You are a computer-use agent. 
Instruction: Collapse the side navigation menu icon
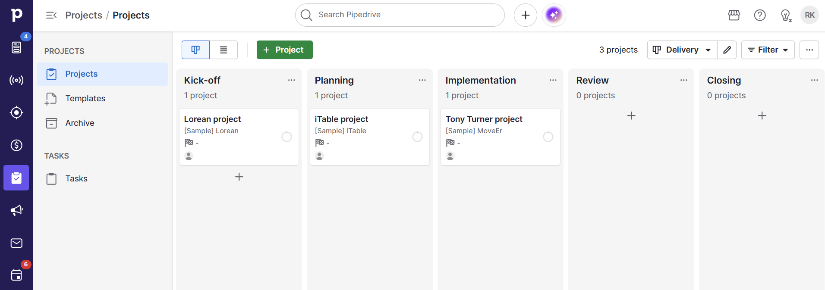point(51,15)
